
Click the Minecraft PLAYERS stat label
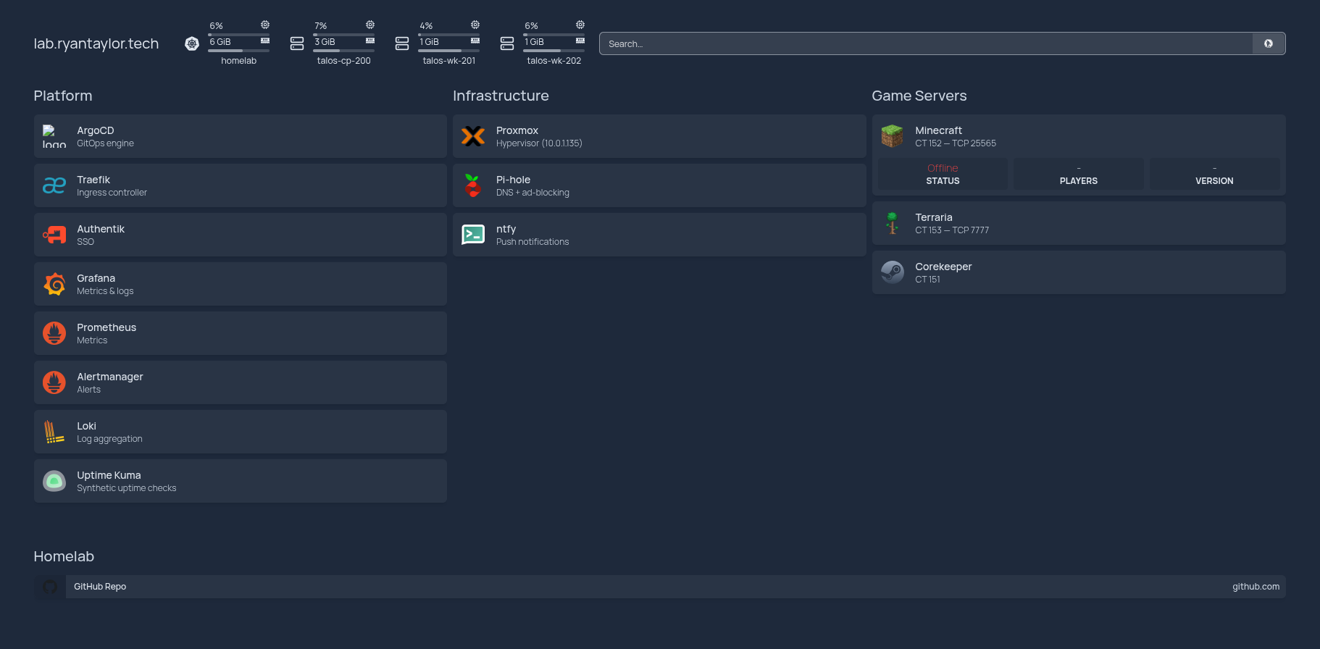pyautogui.click(x=1079, y=181)
